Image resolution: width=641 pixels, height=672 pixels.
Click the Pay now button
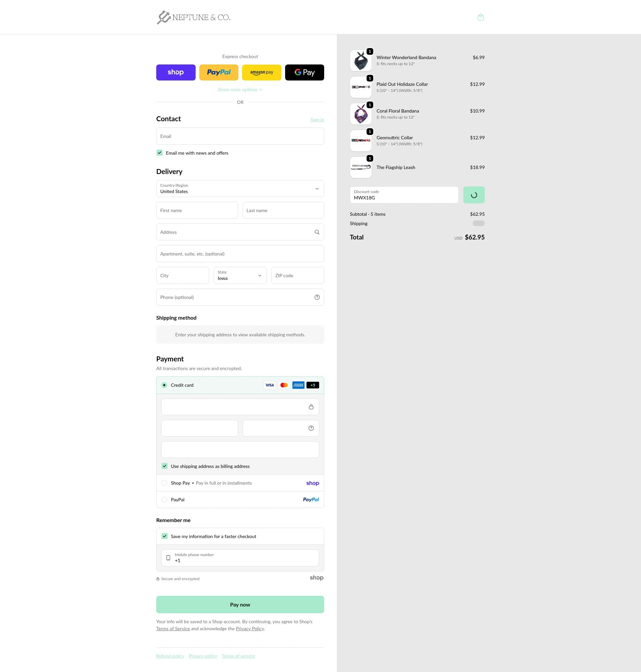click(239, 604)
